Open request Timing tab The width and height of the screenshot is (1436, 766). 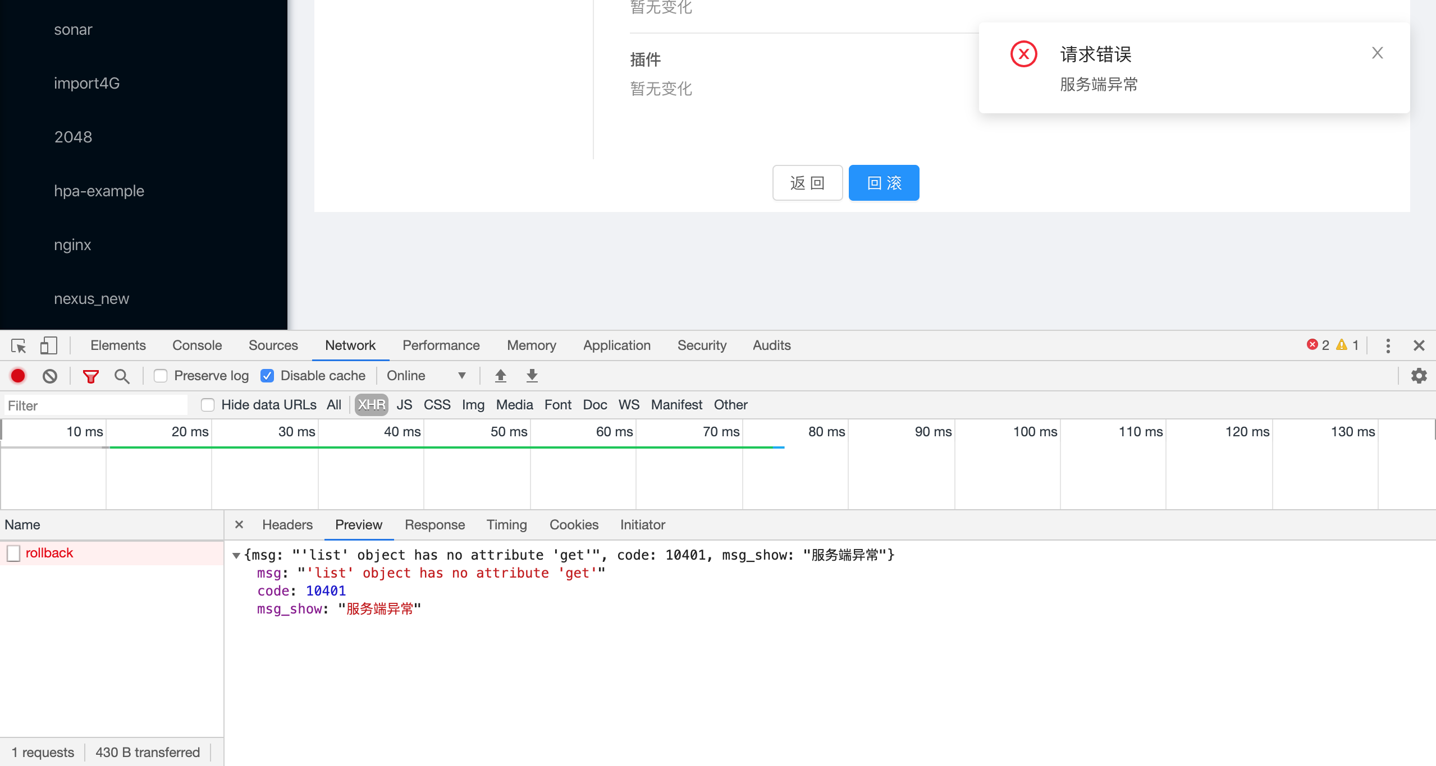pos(507,525)
